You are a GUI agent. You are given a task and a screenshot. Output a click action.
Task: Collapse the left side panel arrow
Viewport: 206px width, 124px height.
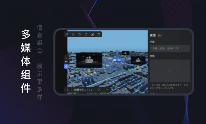[66, 58]
